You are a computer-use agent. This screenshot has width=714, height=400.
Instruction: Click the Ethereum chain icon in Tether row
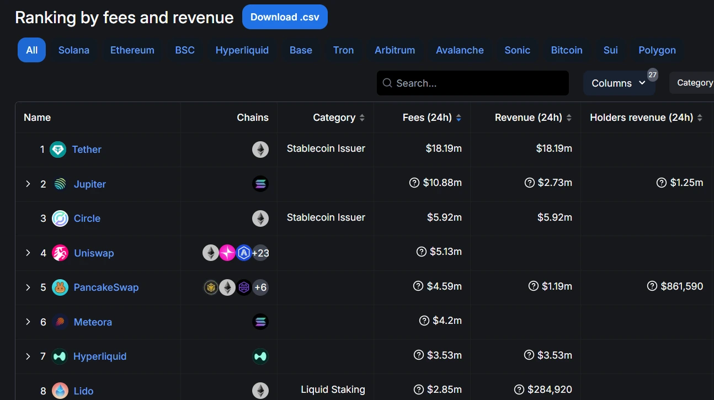coord(260,150)
